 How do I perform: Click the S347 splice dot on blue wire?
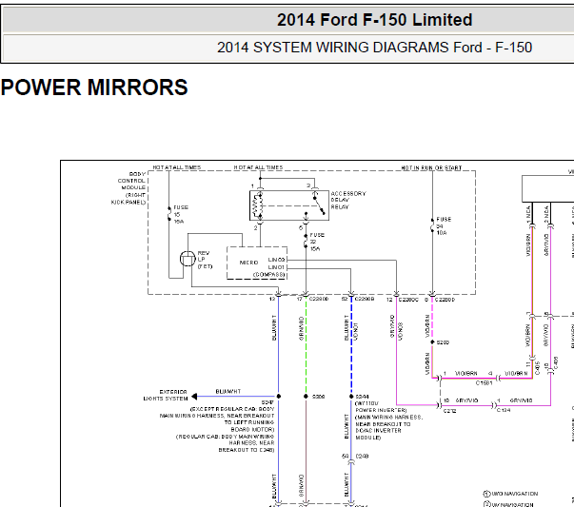coord(279,396)
